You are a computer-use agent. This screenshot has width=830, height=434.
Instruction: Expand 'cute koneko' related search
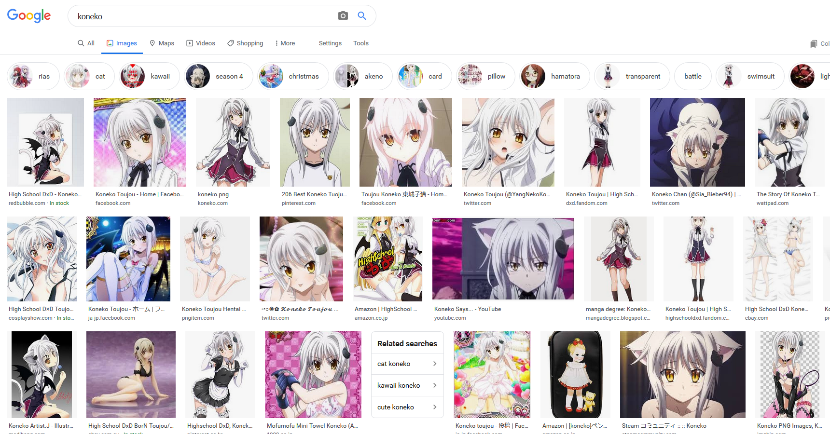coord(407,407)
